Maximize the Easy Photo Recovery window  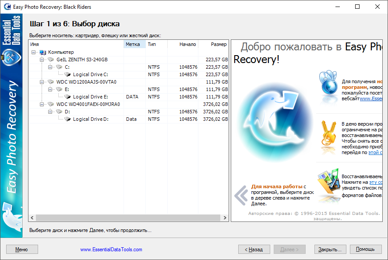[357, 7]
